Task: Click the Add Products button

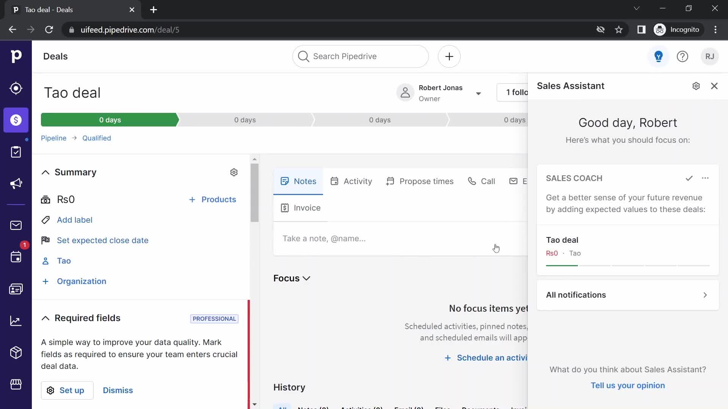Action: [x=212, y=199]
